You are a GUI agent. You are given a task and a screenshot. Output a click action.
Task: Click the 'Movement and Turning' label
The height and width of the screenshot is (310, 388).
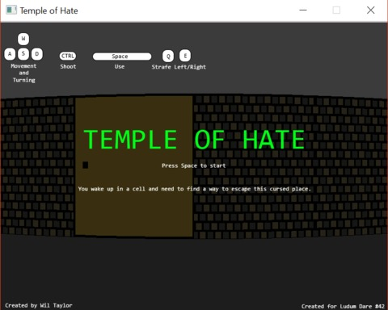(x=23, y=73)
